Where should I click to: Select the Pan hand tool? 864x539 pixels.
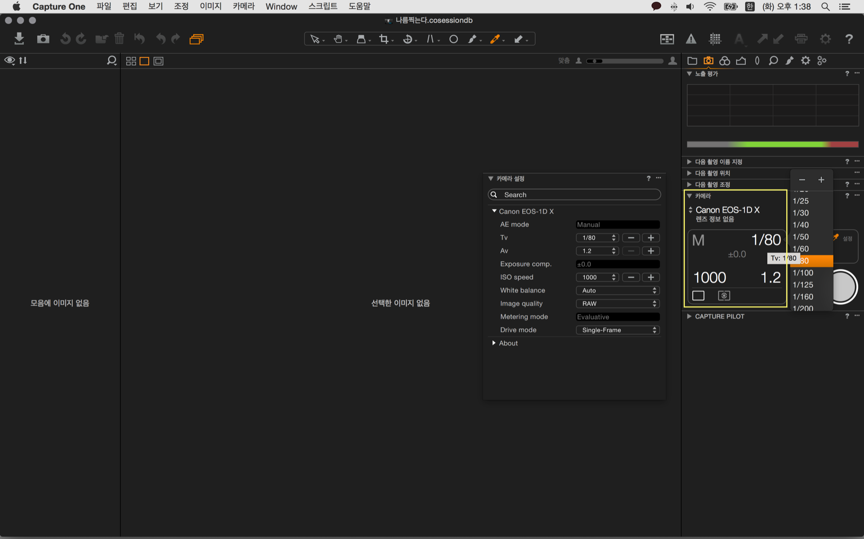point(338,39)
